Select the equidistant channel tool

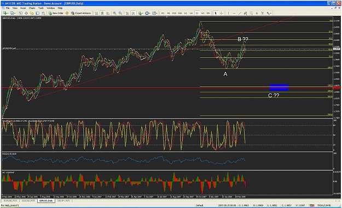coord(245,13)
